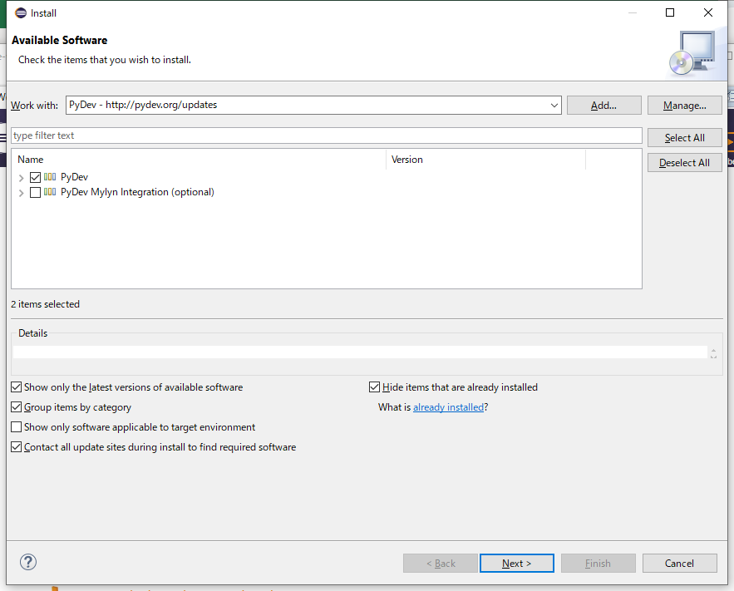Expand the PyDev tree node
This screenshot has width=734, height=591.
click(x=21, y=178)
